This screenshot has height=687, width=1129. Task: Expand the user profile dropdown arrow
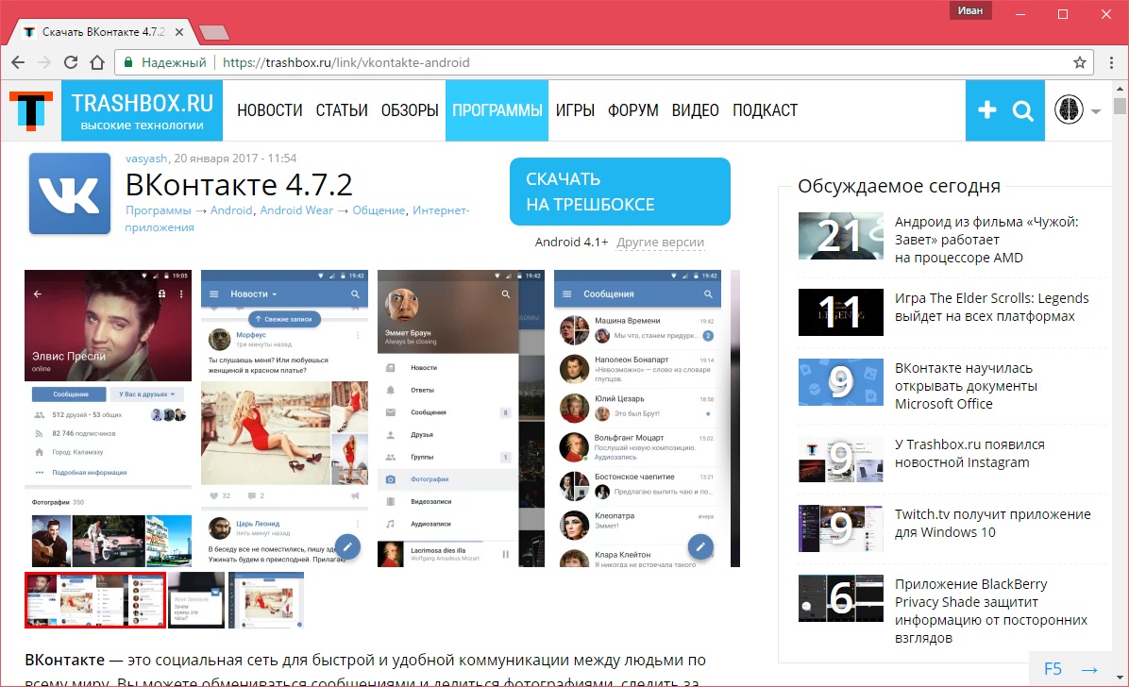(1096, 111)
